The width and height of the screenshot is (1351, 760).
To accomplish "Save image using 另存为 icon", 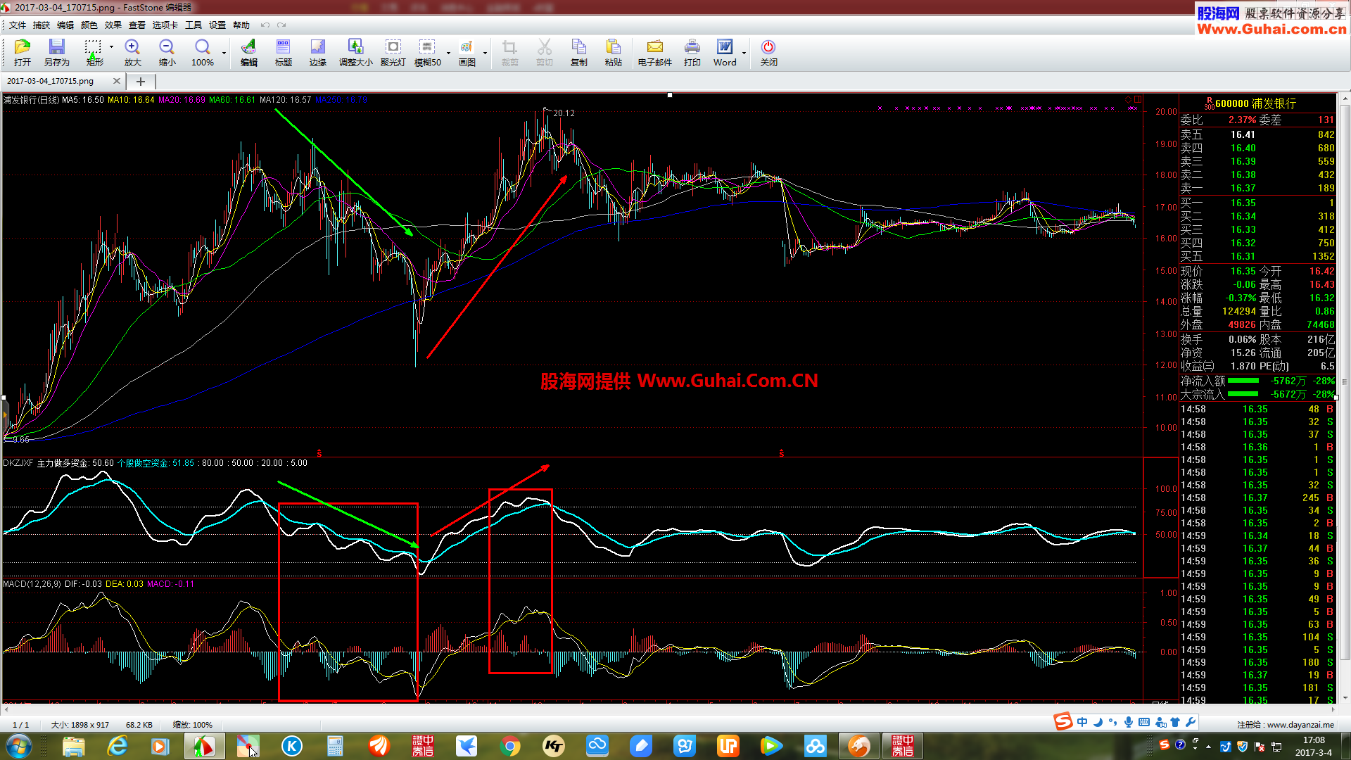I will point(56,53).
